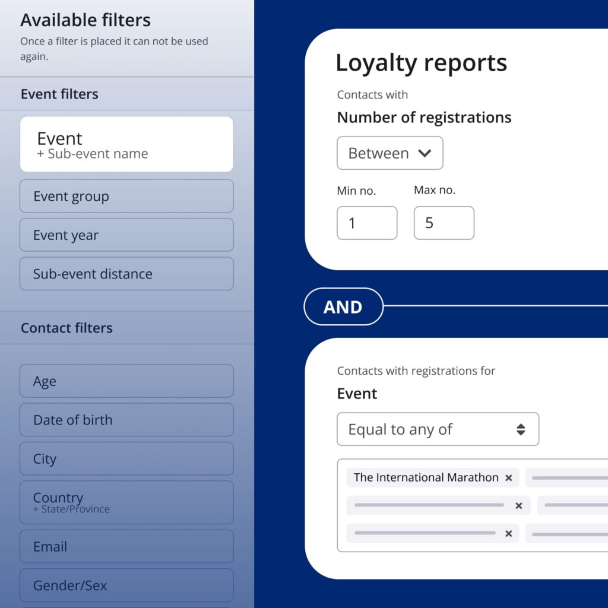Image resolution: width=608 pixels, height=608 pixels.
Task: Open the Equal to any of dropdown
Action: click(x=438, y=429)
